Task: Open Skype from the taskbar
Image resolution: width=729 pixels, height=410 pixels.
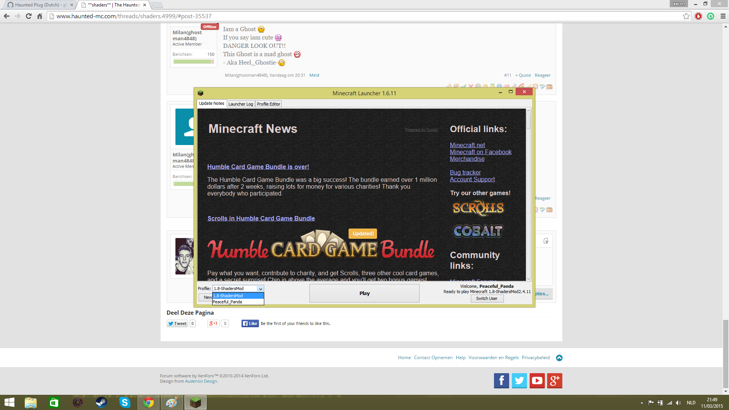Action: click(x=125, y=402)
